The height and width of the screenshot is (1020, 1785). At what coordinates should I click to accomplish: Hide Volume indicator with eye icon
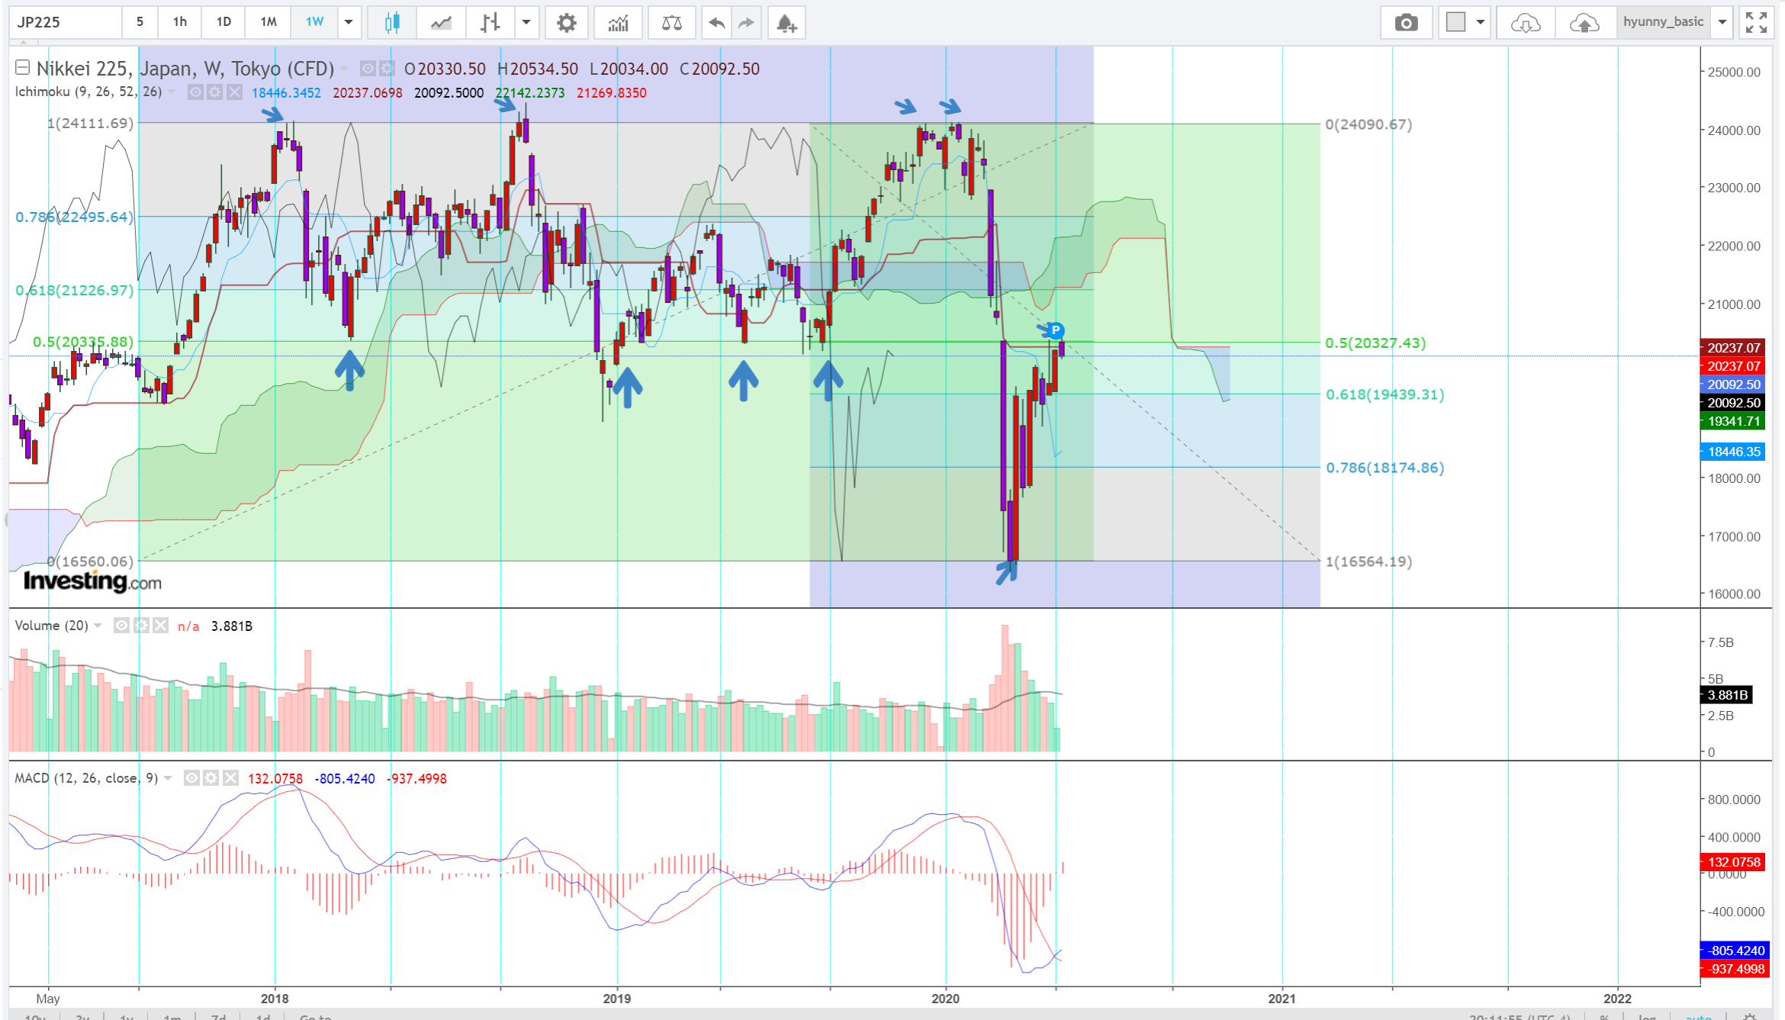coord(121,626)
